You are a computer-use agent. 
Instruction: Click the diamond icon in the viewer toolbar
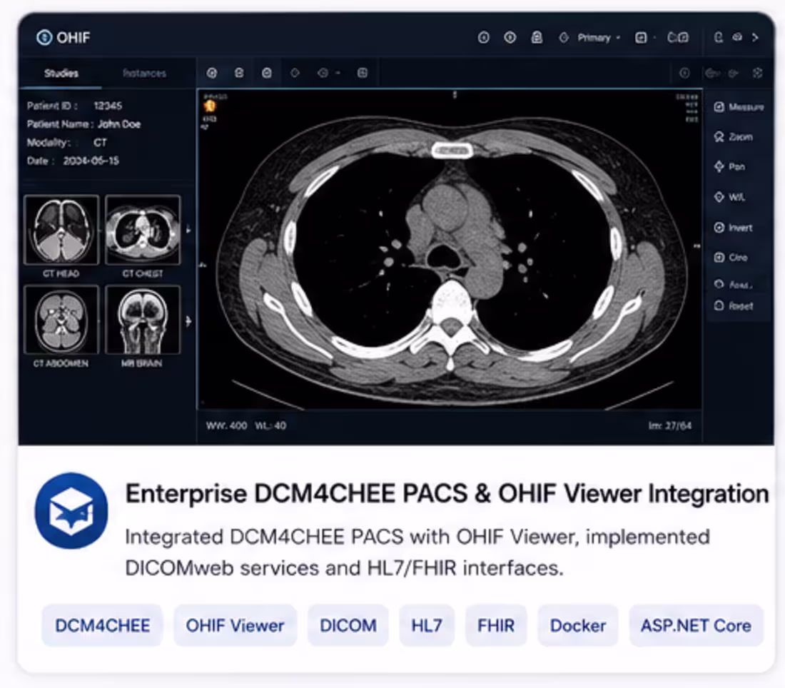pyautogui.click(x=295, y=73)
